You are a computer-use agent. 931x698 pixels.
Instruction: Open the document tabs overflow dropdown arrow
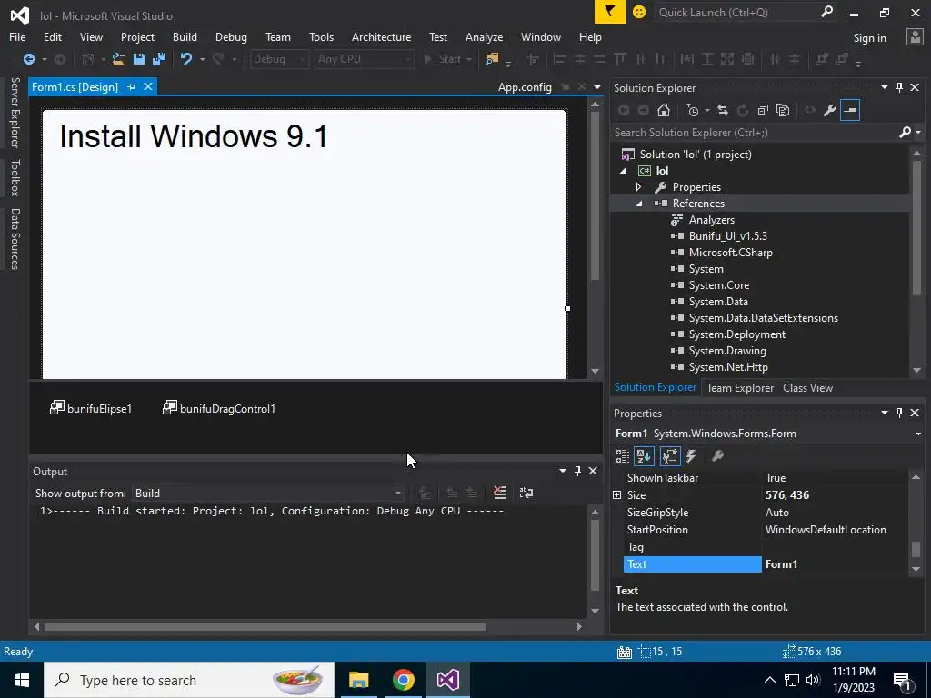(597, 87)
